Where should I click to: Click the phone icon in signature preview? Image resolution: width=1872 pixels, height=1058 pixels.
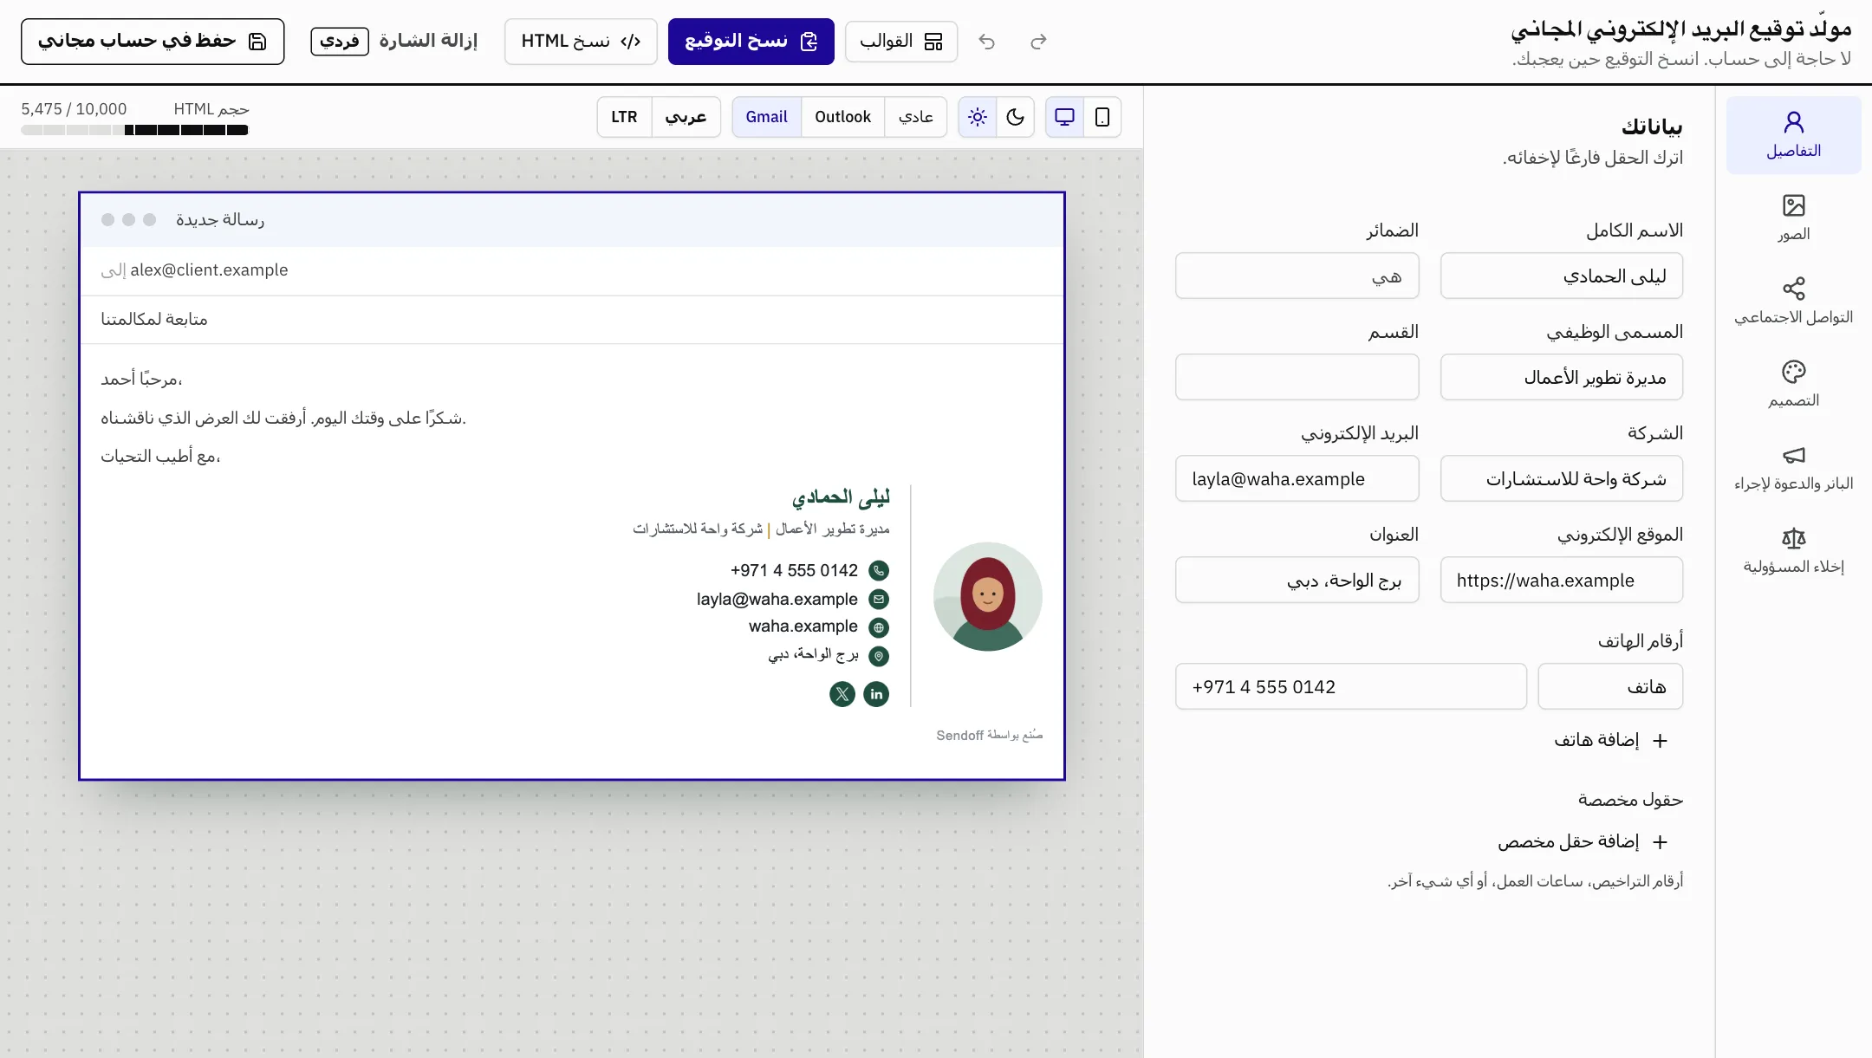pos(879,570)
